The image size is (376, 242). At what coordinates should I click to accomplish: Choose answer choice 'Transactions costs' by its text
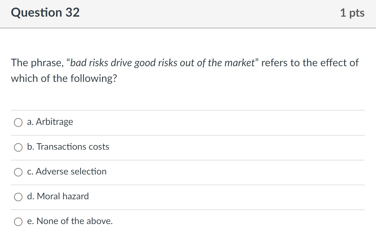tap(68, 147)
